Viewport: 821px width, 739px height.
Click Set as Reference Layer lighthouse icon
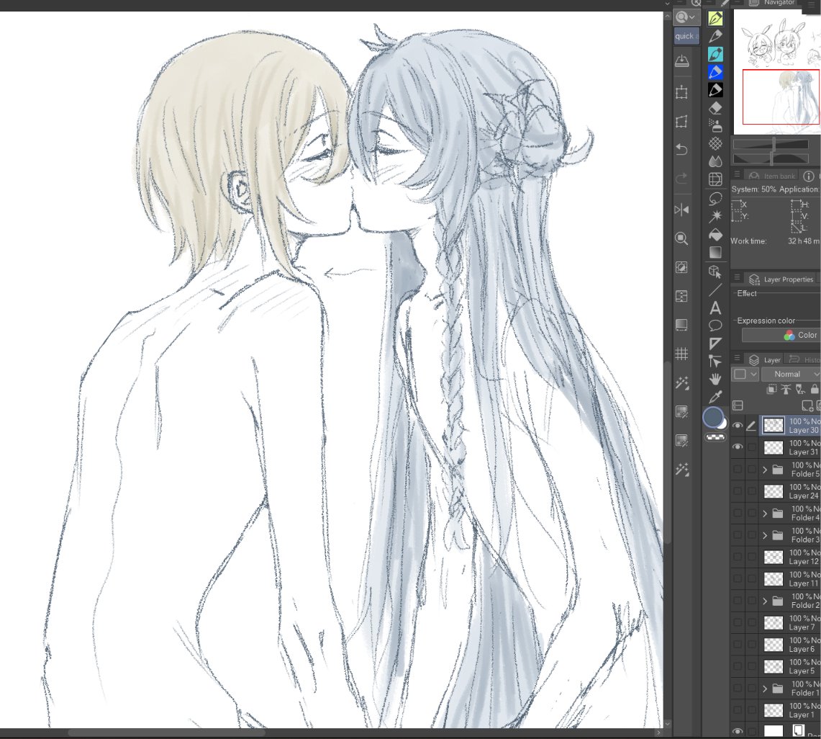coord(786,389)
